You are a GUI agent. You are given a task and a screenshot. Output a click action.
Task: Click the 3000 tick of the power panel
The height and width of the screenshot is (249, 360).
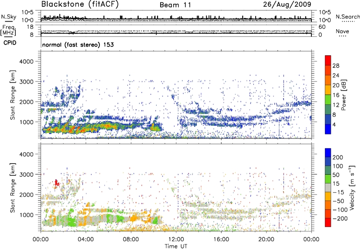pos(27,81)
